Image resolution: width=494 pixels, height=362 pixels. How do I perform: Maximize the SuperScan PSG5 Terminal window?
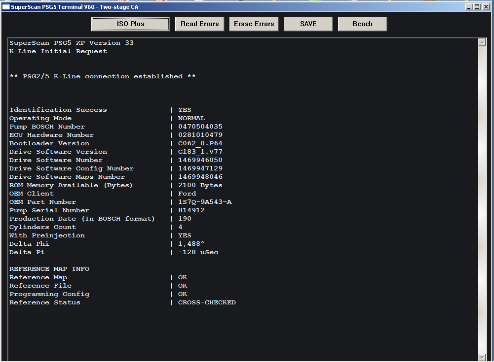[x=477, y=7]
